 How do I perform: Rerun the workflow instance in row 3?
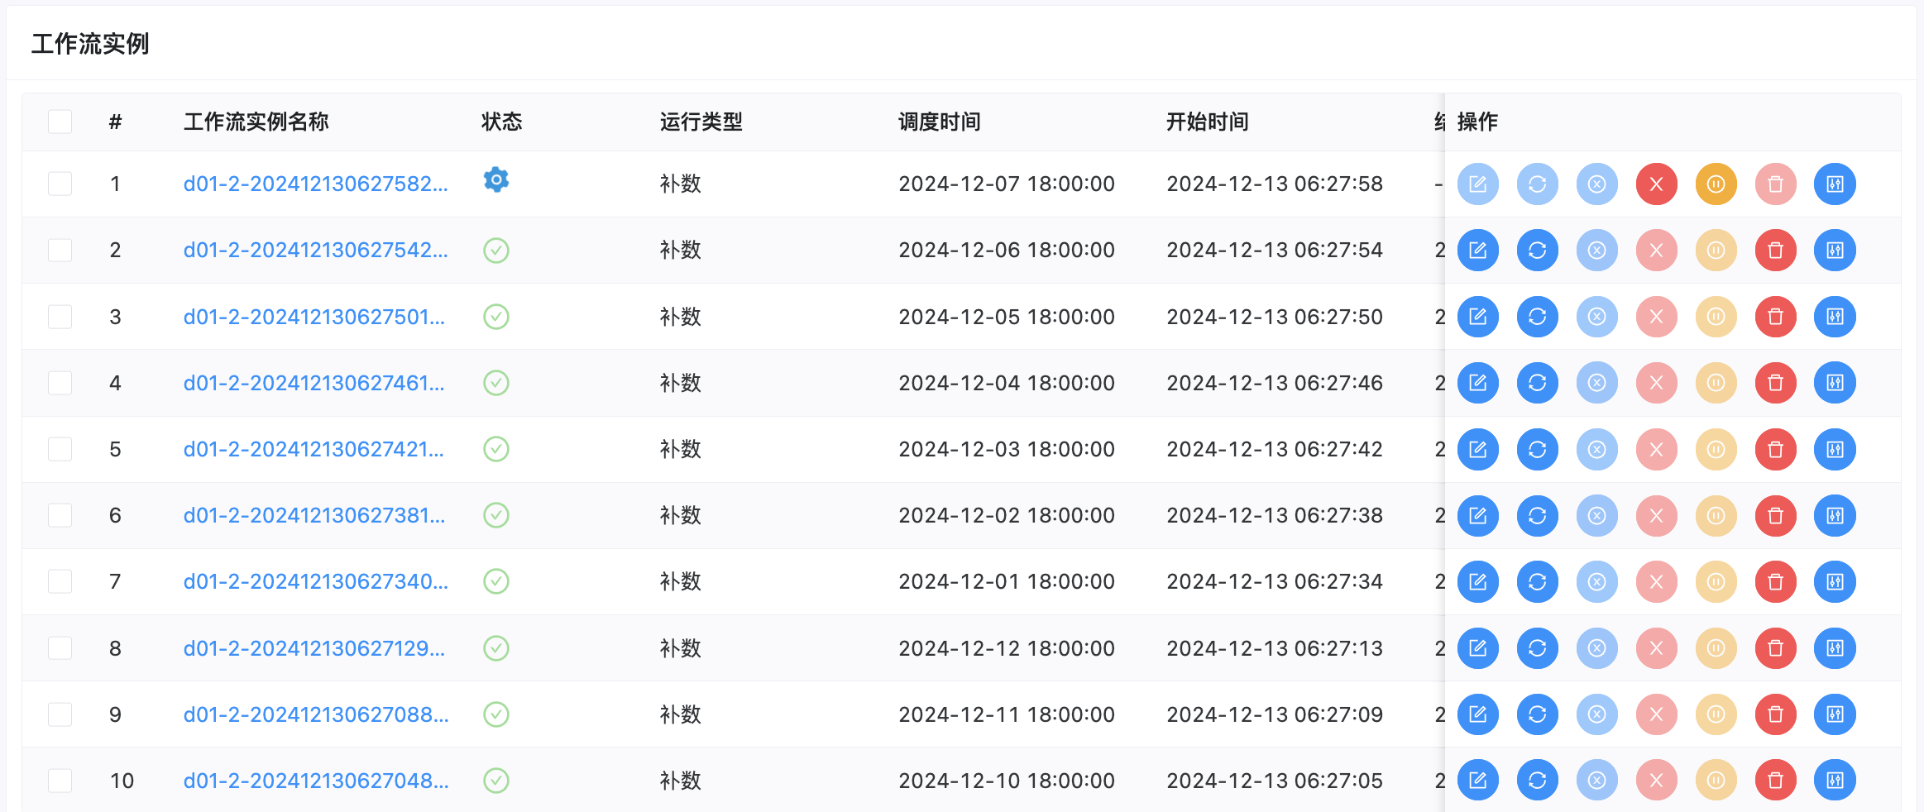(x=1537, y=317)
